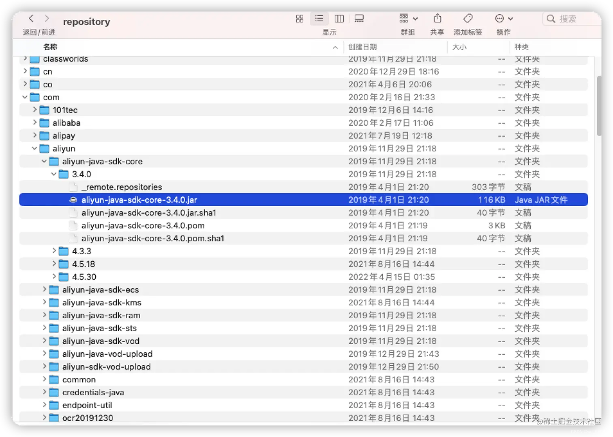Click the credentials-java folder icon
This screenshot has width=613, height=437.
pyautogui.click(x=54, y=392)
